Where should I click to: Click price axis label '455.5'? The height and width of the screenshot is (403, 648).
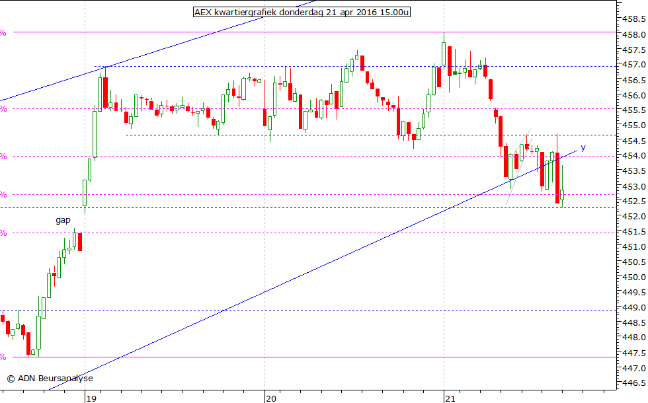pos(634,110)
